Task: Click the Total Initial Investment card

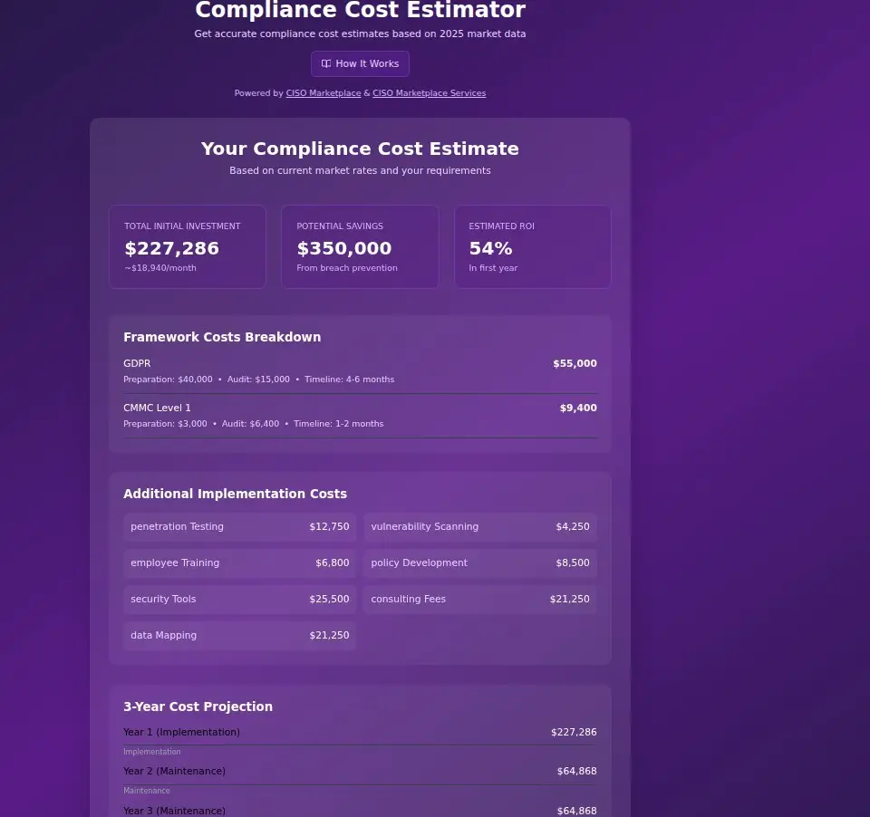Action: tap(188, 246)
